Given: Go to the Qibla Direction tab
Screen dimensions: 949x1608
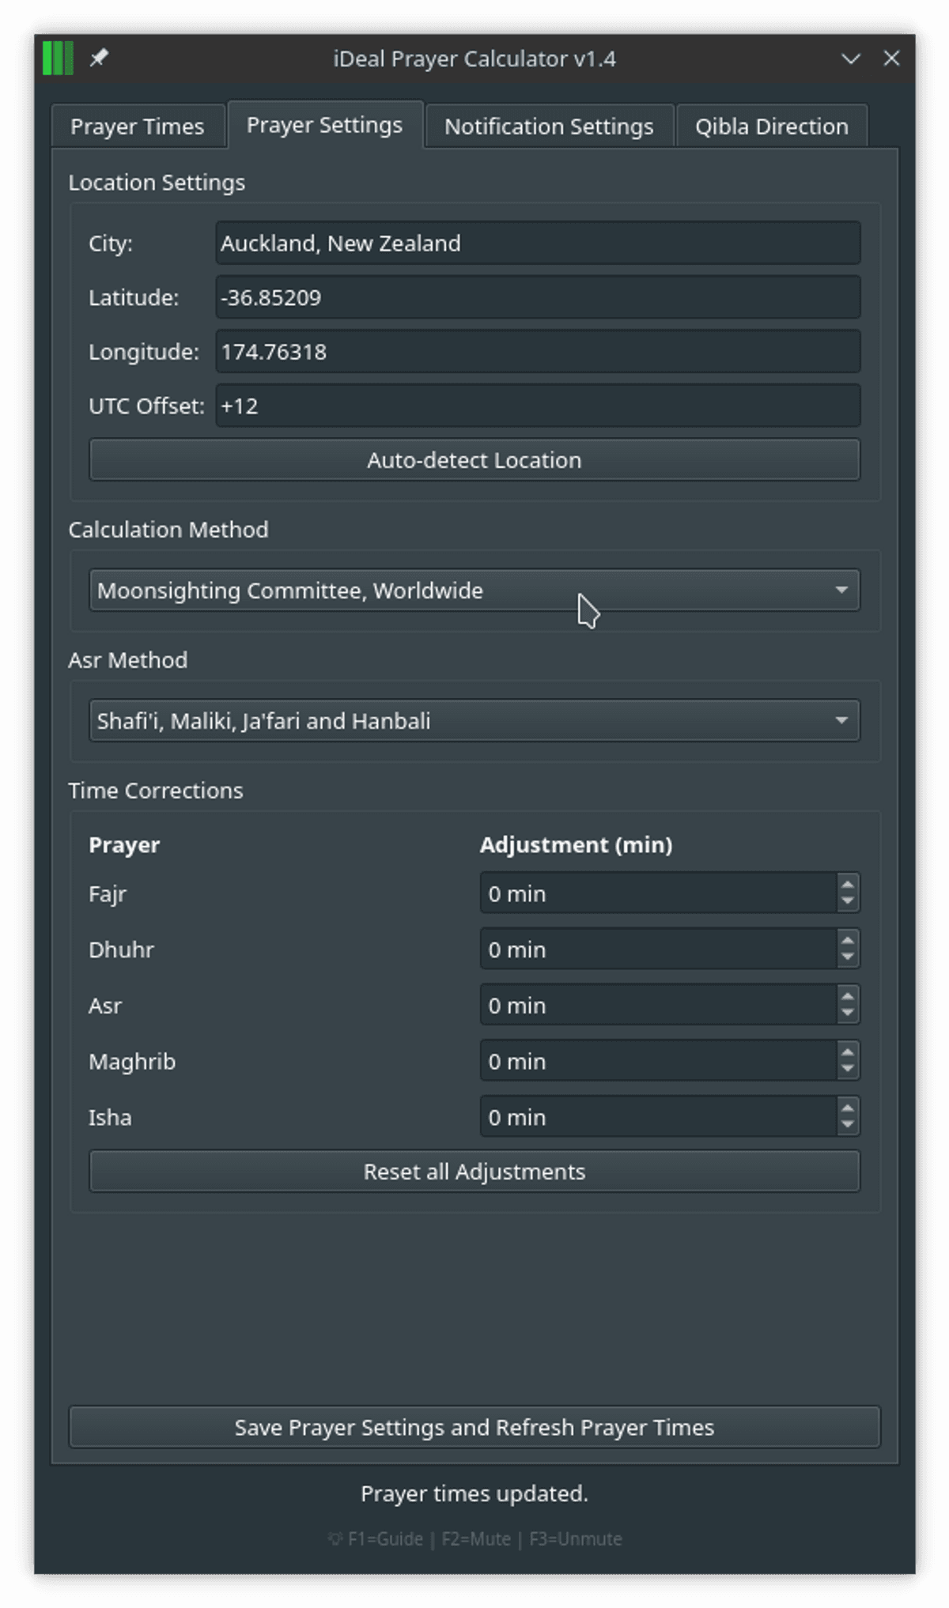Looking at the screenshot, I should [771, 126].
